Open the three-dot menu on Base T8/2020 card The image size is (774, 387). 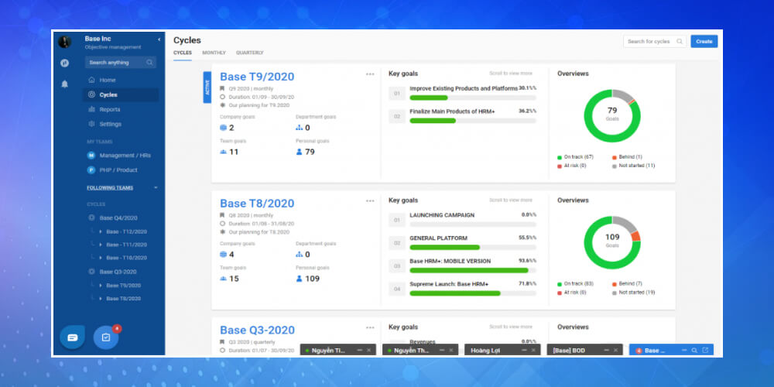point(370,200)
